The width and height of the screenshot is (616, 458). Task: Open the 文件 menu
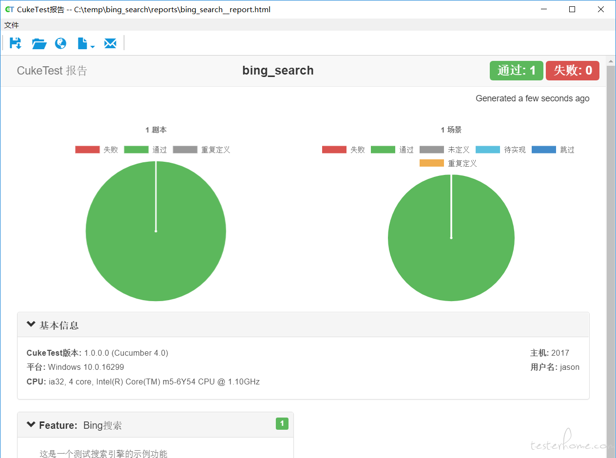click(x=12, y=25)
